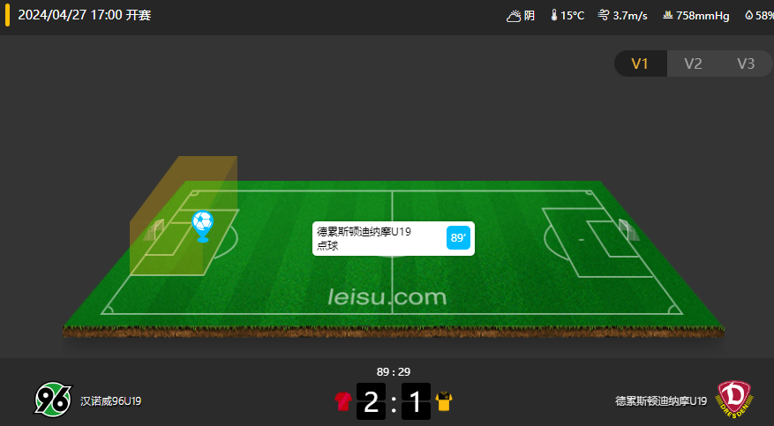Switch to the V3 view

(746, 64)
